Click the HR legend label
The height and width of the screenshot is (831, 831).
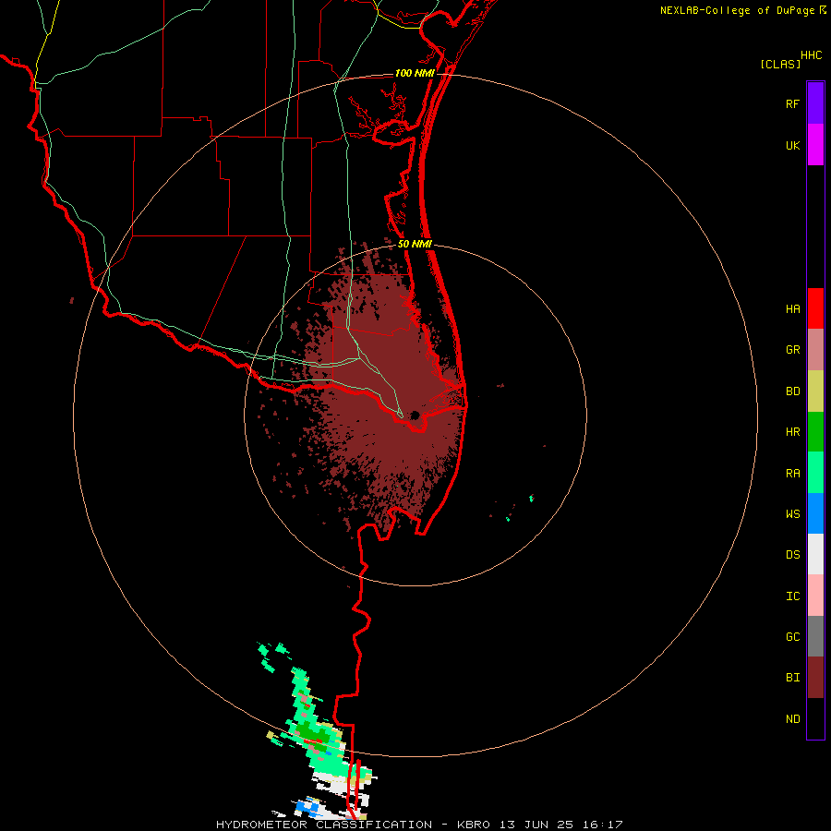[793, 432]
